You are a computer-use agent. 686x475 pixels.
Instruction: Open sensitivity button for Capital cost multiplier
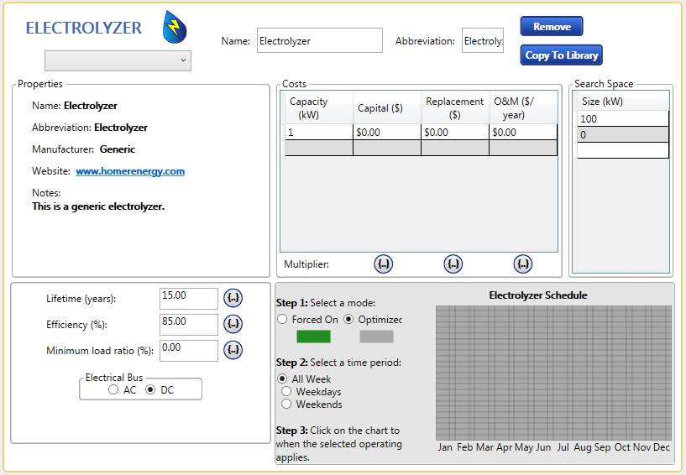[383, 264]
